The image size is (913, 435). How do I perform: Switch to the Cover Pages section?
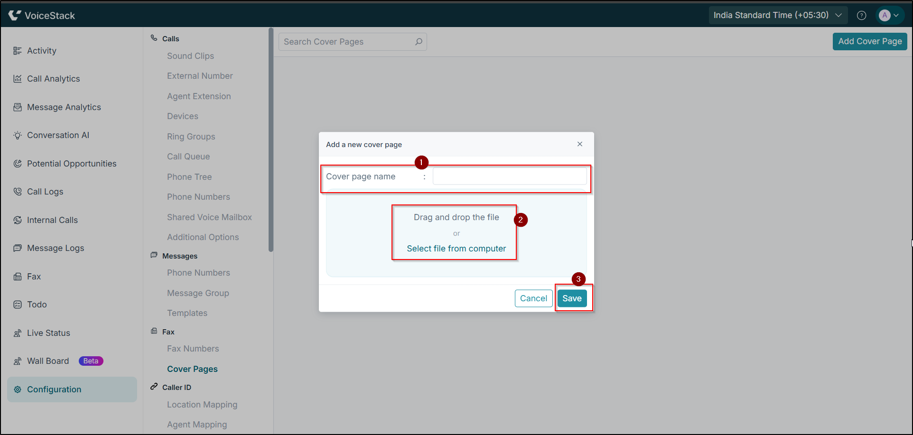192,369
